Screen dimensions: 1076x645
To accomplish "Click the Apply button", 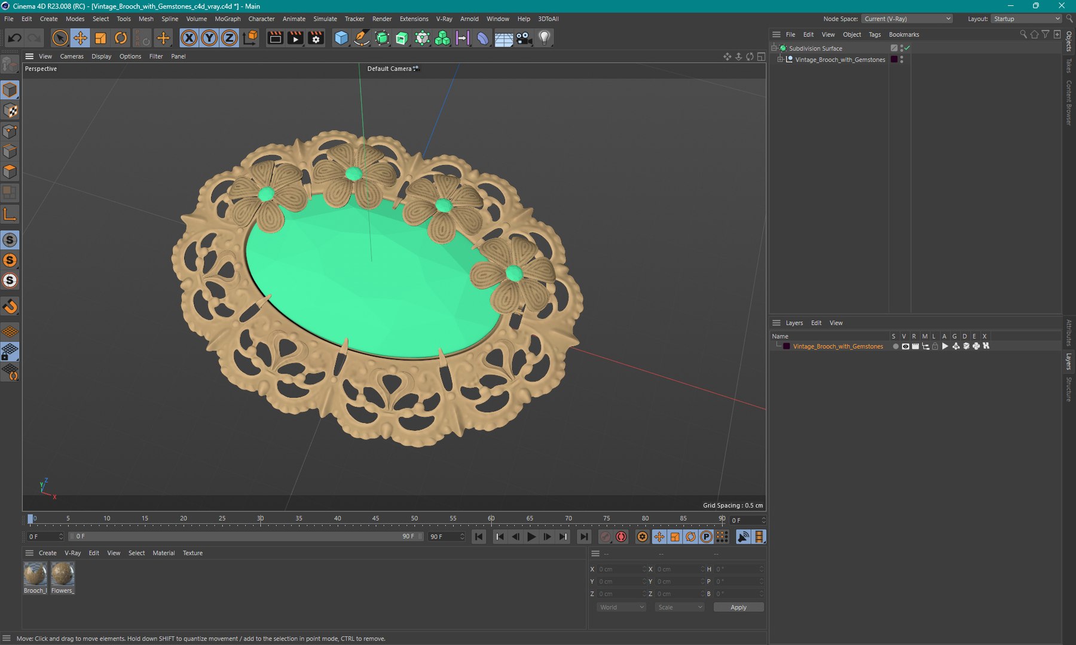I will [738, 607].
